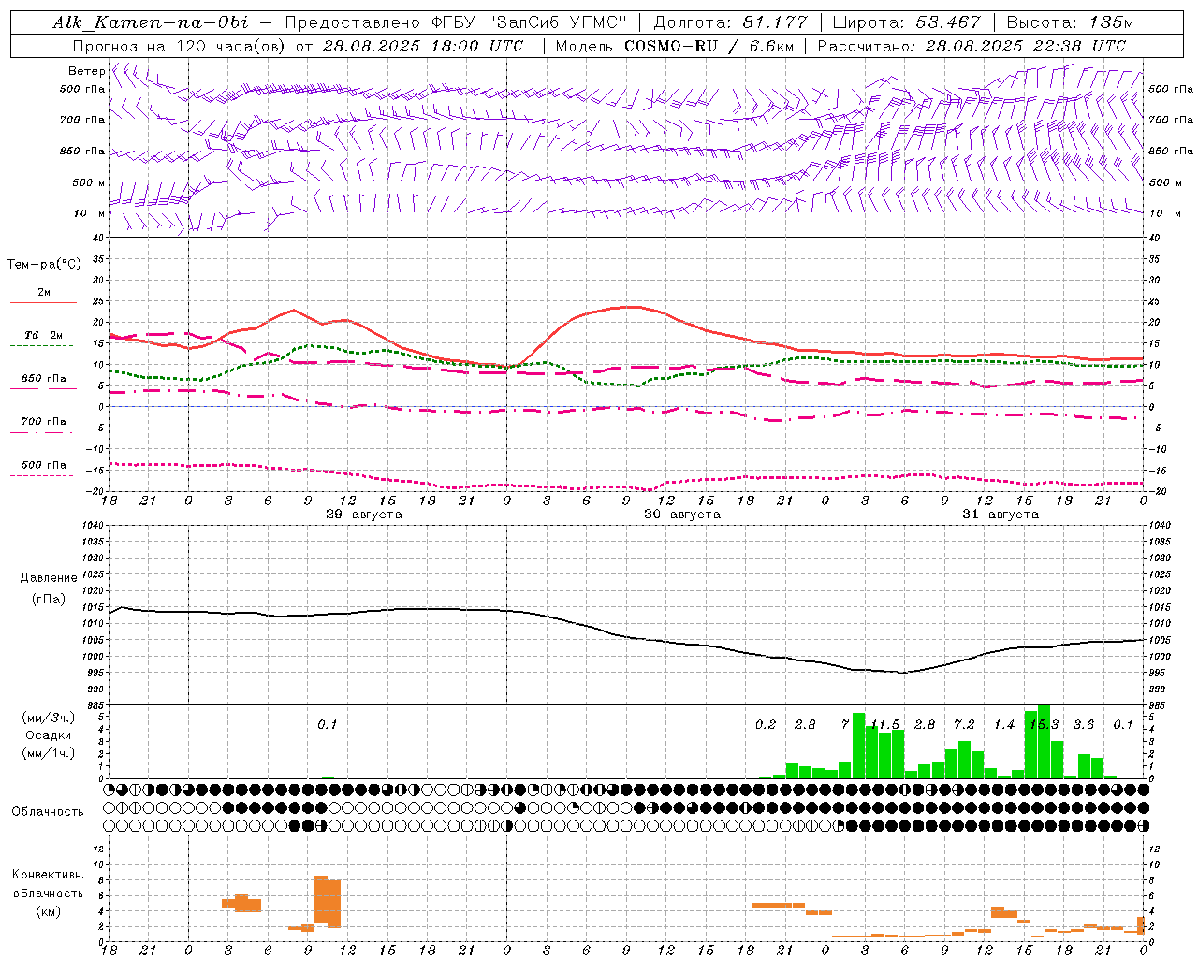Click the Ветер panel label
This screenshot has width=1198, height=958.
pyautogui.click(x=86, y=71)
